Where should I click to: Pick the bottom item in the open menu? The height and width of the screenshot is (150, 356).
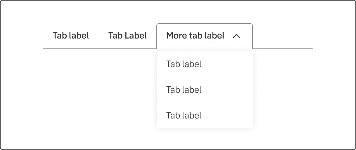(184, 115)
